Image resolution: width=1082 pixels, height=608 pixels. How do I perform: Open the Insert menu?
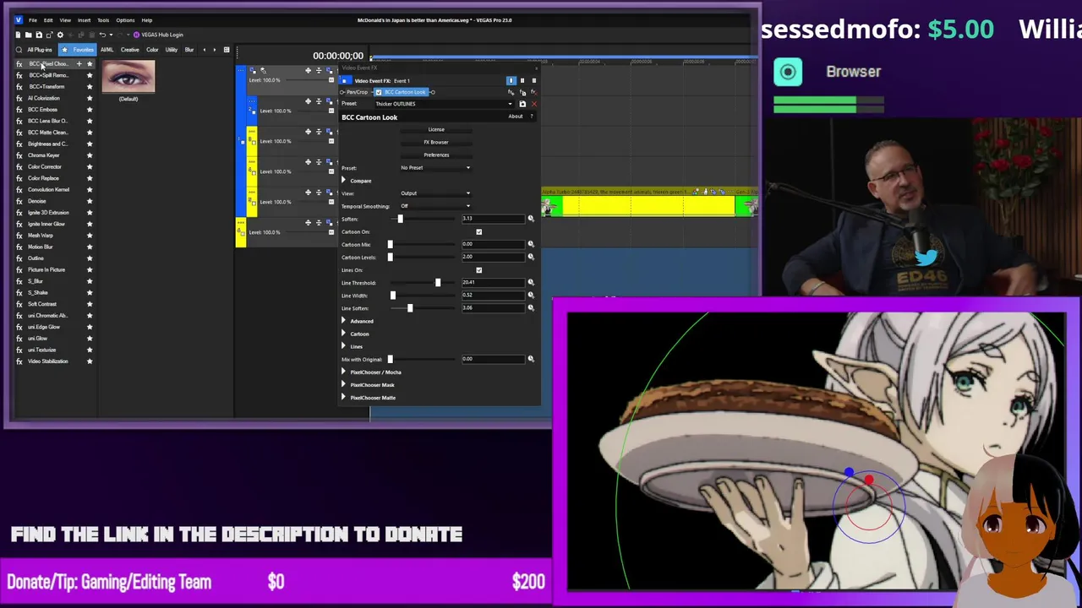(x=84, y=20)
